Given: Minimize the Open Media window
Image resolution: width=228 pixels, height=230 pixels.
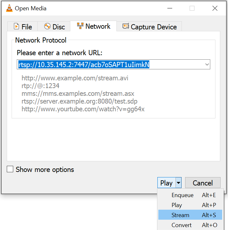Looking at the screenshot, I should pyautogui.click(x=169, y=8).
